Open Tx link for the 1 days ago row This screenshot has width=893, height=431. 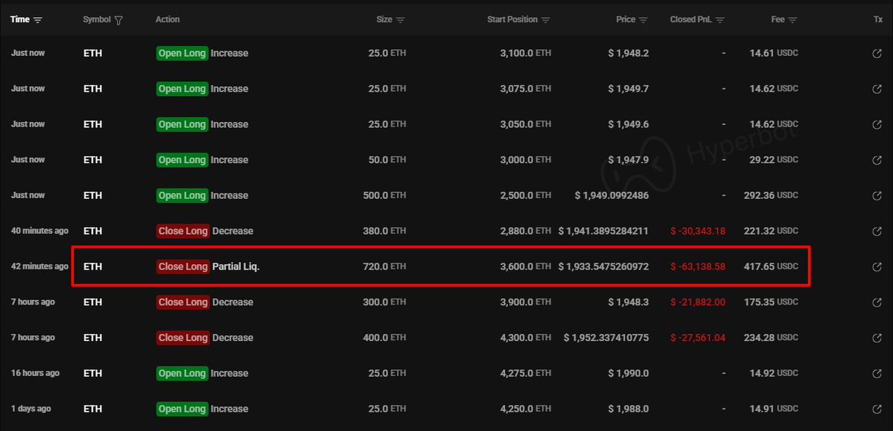click(877, 409)
